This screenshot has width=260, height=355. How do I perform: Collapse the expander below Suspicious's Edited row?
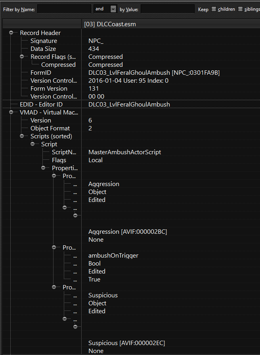(65, 319)
